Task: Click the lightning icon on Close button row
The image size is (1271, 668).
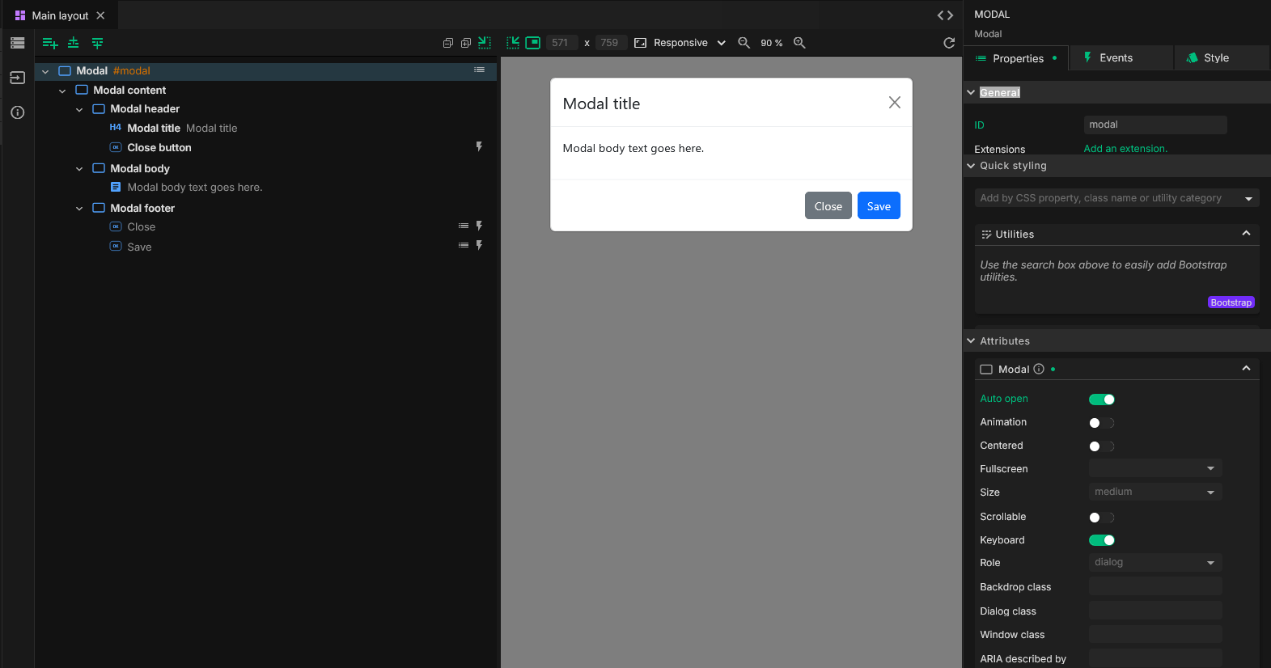Action: (479, 147)
